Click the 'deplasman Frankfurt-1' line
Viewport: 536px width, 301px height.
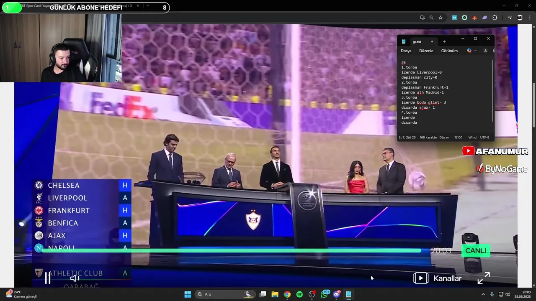(425, 87)
